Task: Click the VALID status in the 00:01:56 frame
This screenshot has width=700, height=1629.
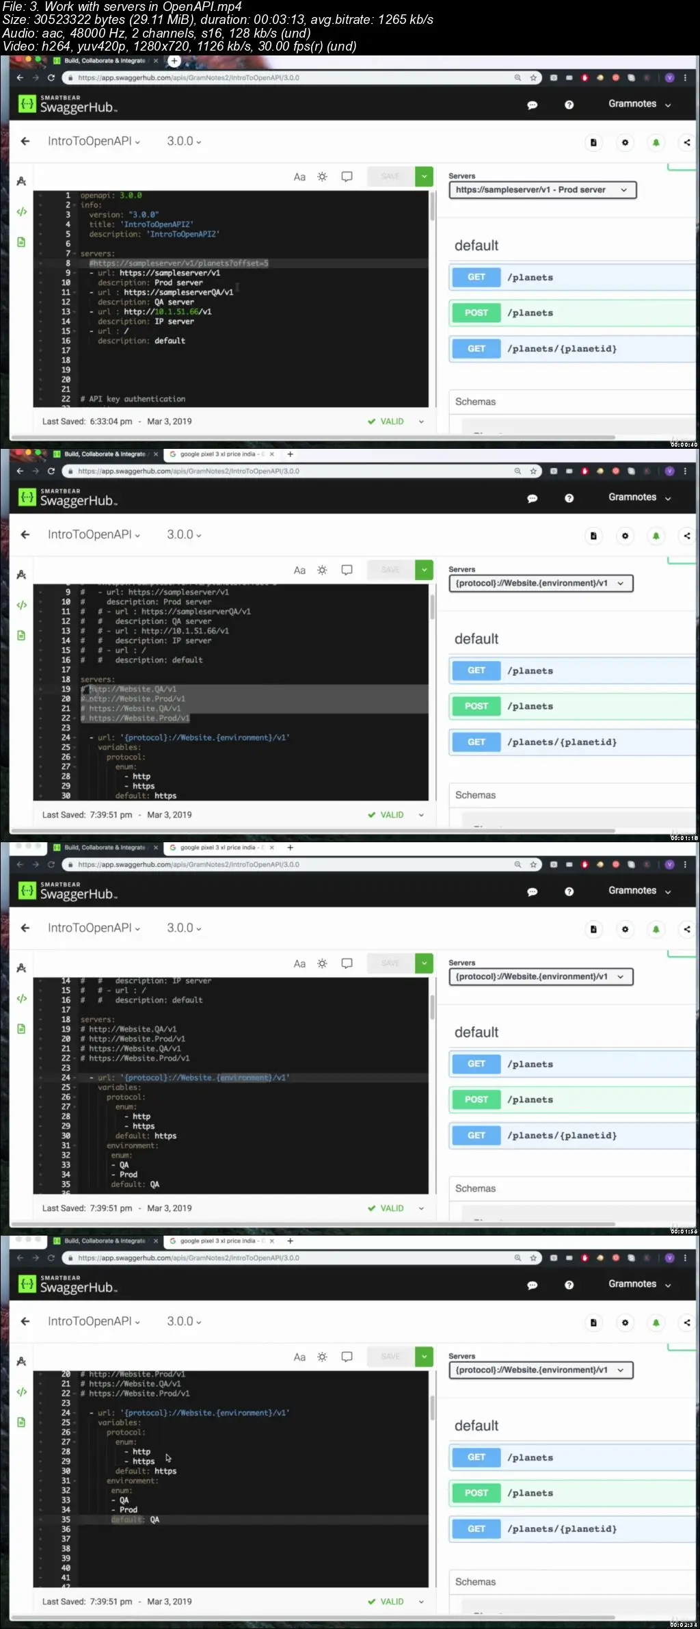Action: 386,1208
